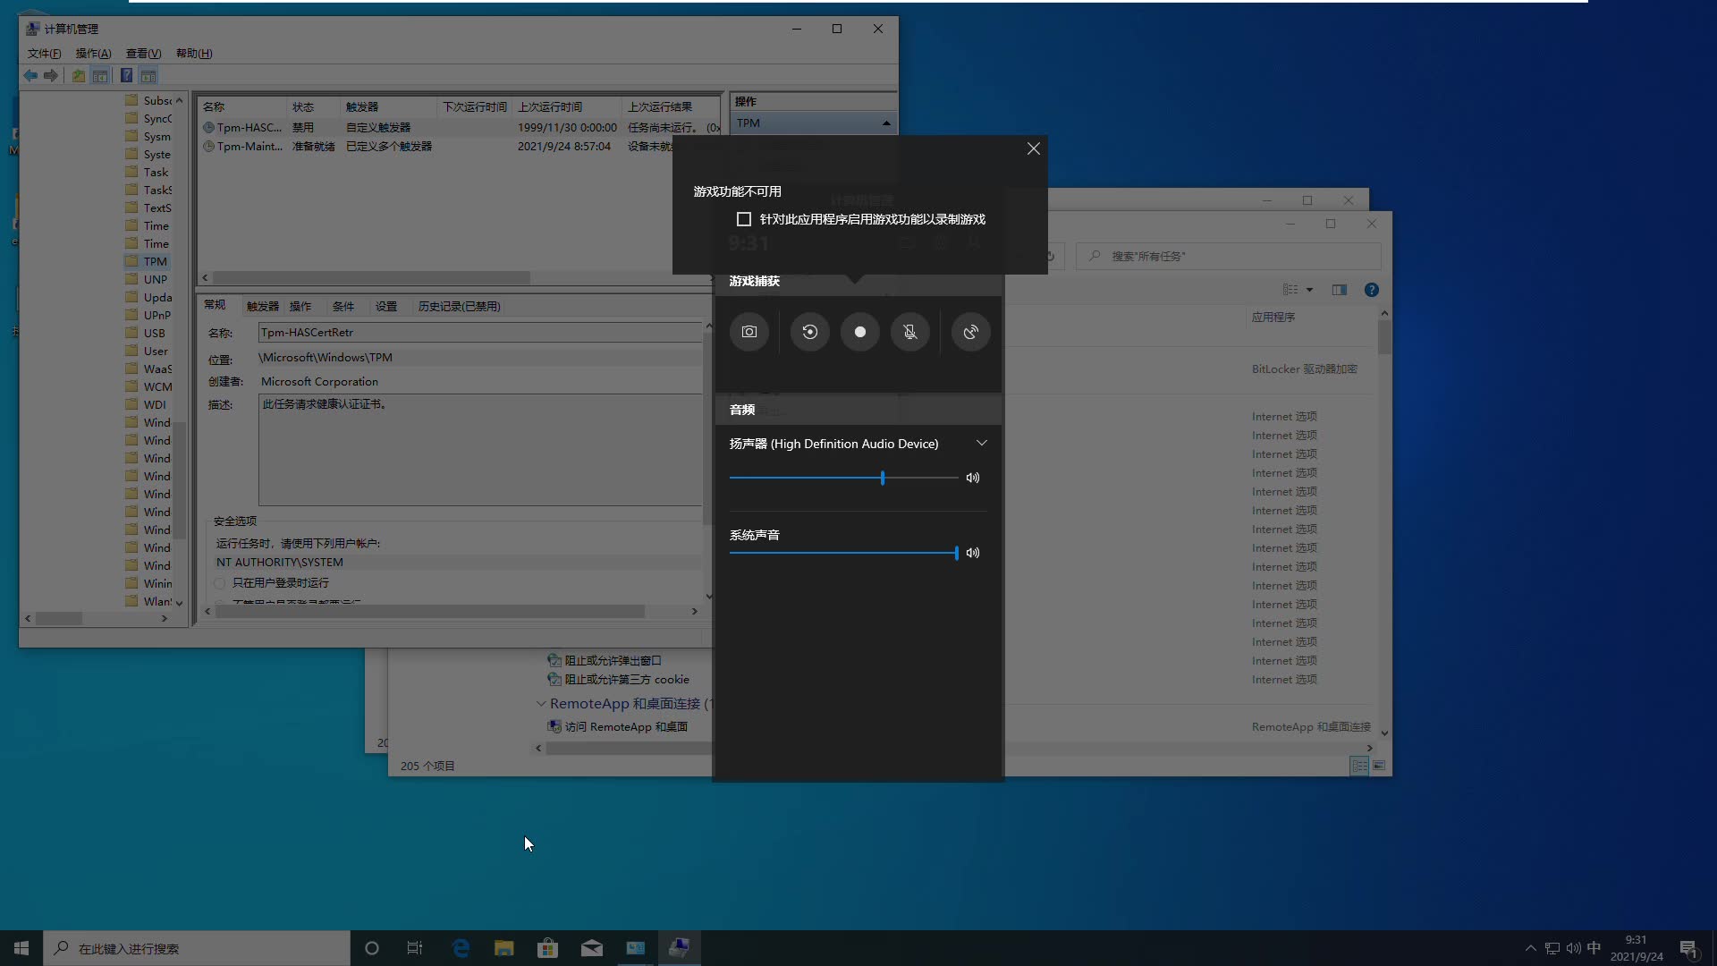Open the 操作(A) menu
Viewport: 1717px width, 966px height.
click(93, 54)
